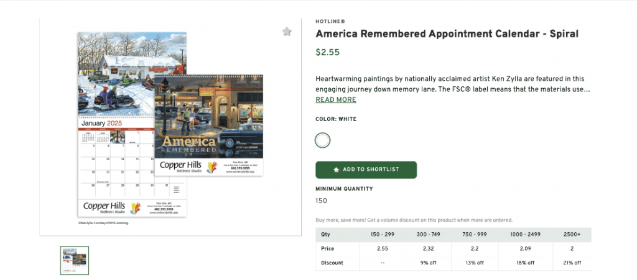Select the white color swatch

coord(322,140)
